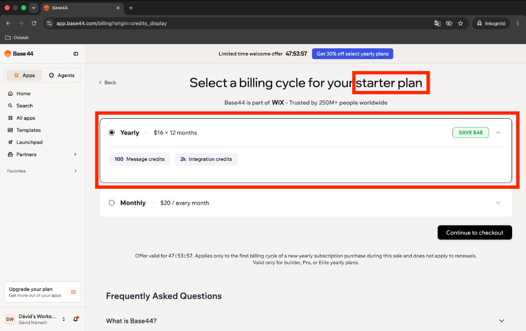
Task: Click the All apps grid icon
Action: 10,118
